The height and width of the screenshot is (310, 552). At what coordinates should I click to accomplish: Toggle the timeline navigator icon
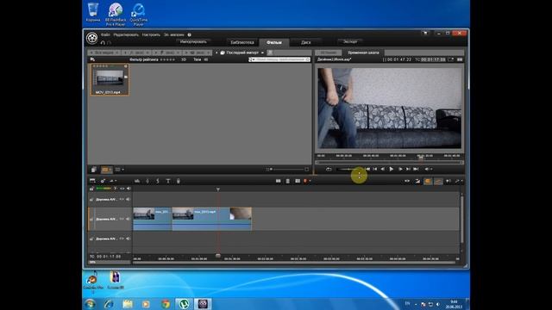(92, 181)
